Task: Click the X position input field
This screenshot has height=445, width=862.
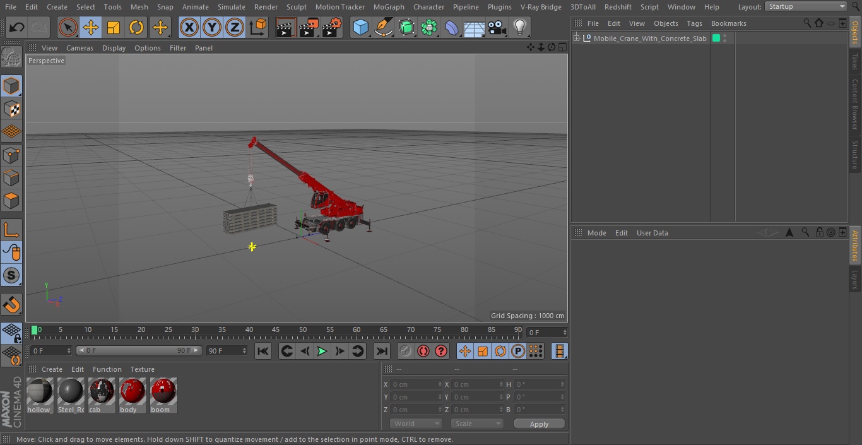Action: [x=416, y=384]
